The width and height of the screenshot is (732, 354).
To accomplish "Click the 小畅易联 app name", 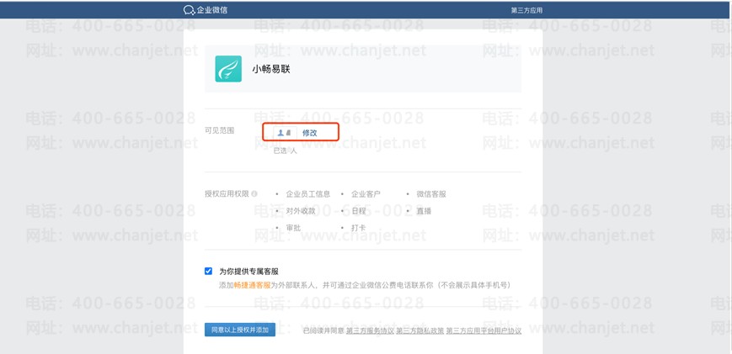I will [271, 70].
